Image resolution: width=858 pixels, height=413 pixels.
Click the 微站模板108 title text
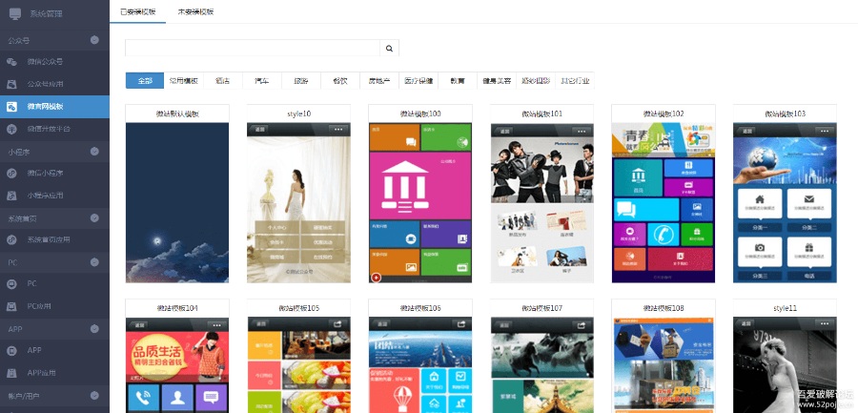point(664,308)
